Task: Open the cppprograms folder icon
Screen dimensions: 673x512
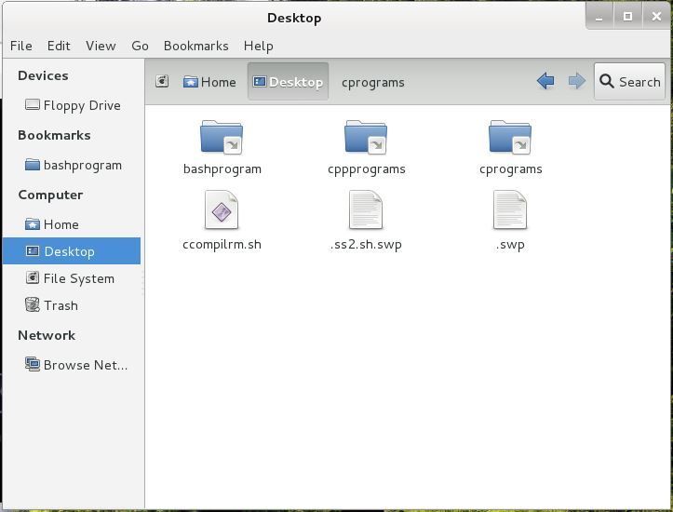Action: pyautogui.click(x=366, y=138)
